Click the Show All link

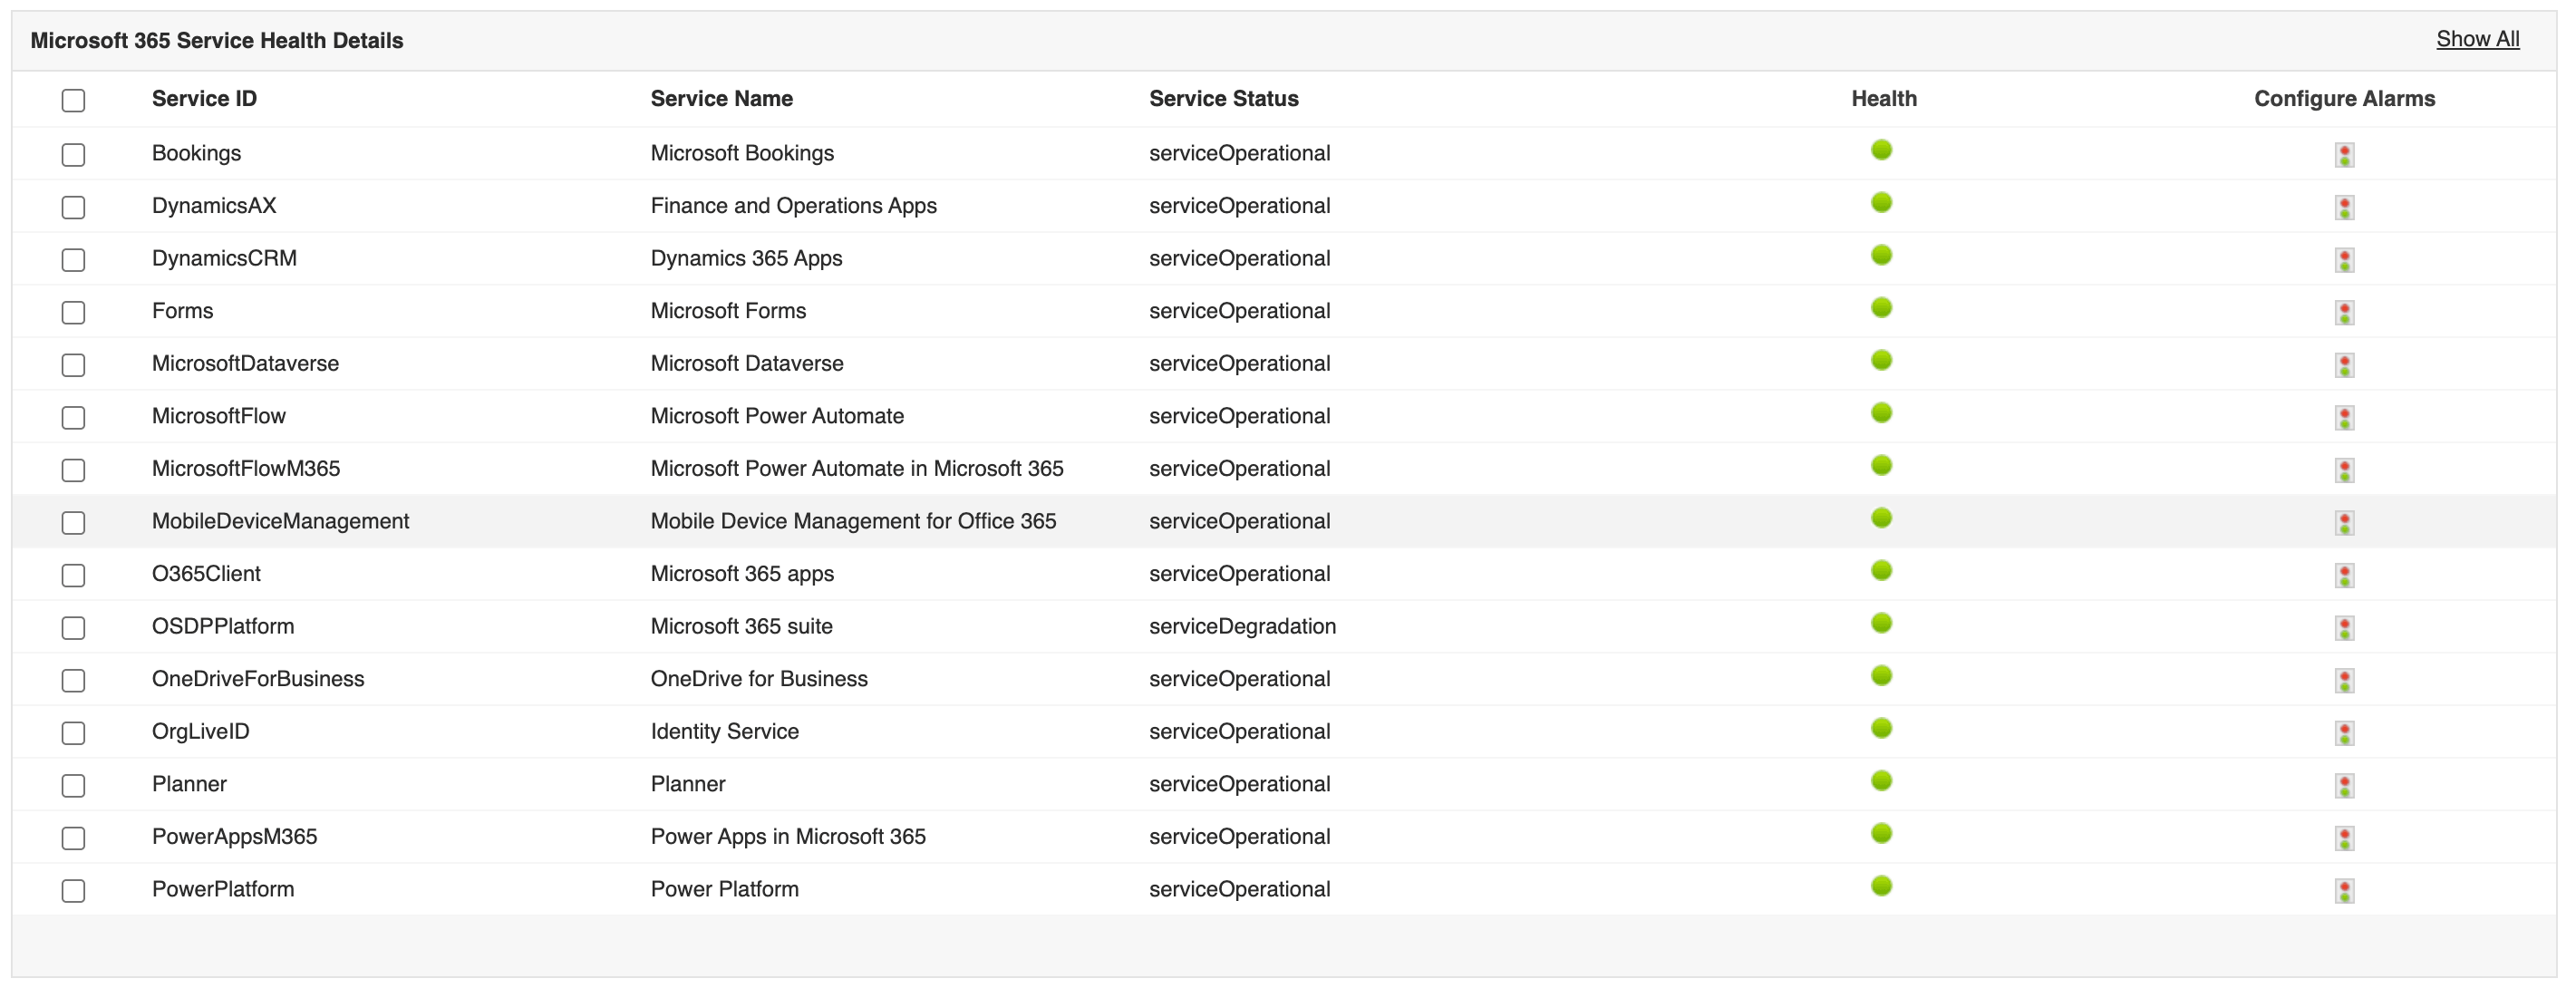[x=2477, y=39]
